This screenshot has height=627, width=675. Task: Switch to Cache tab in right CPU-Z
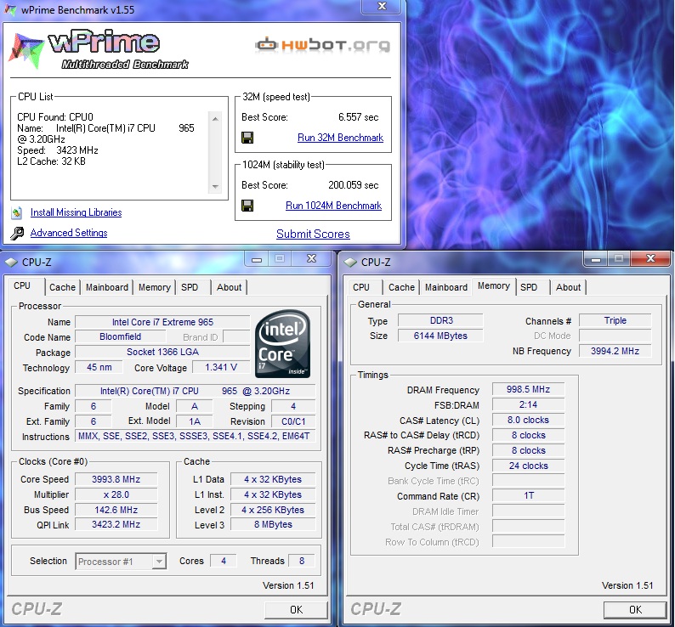click(401, 287)
